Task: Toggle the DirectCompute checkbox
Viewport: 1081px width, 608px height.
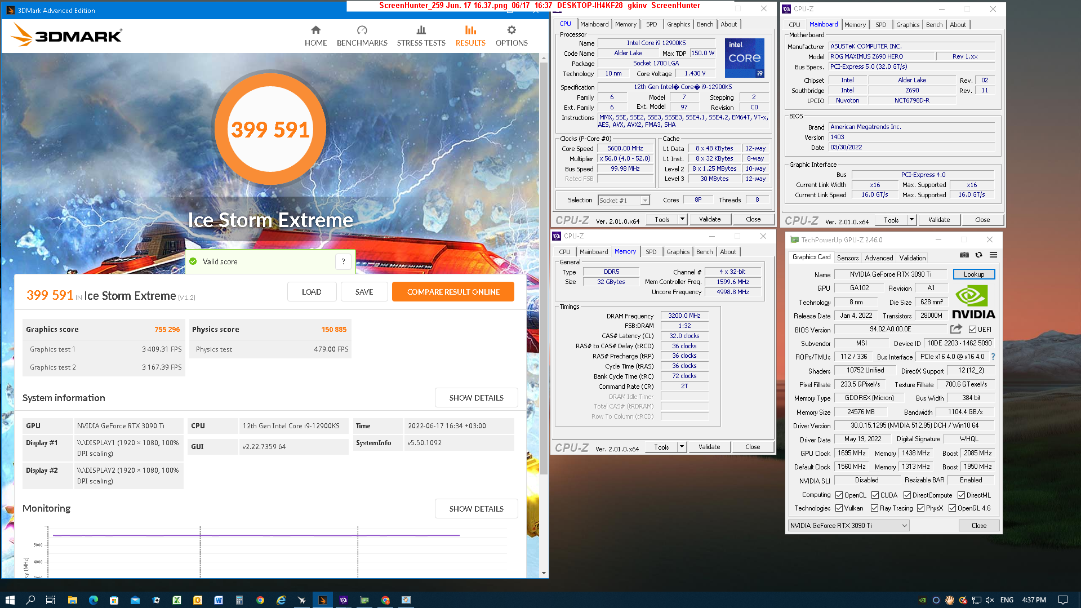Action: [x=907, y=495]
